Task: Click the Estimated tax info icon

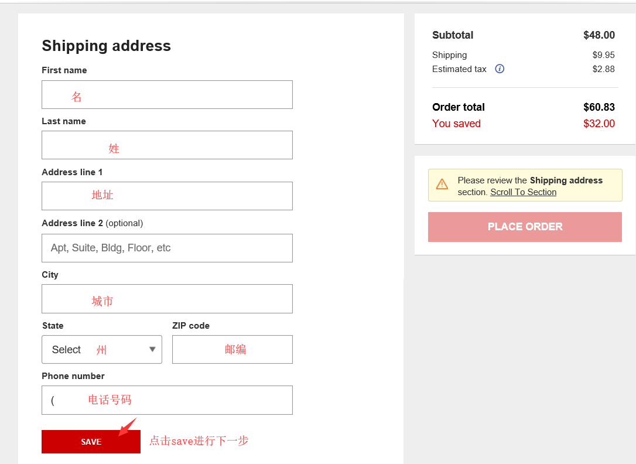Action: tap(500, 69)
